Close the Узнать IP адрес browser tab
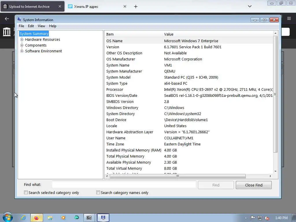The image size is (296, 222). pos(125,6)
